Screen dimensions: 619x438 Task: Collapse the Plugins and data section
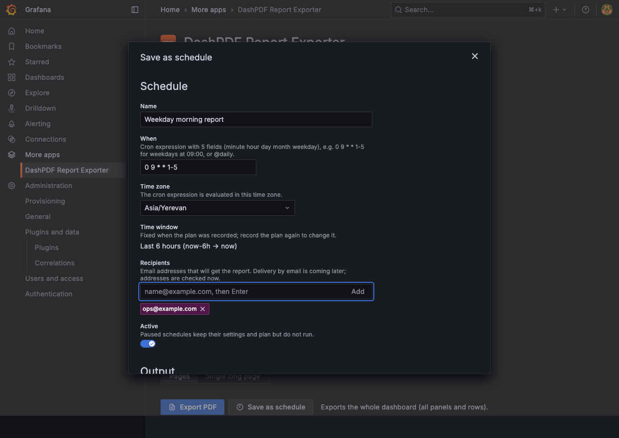click(52, 232)
